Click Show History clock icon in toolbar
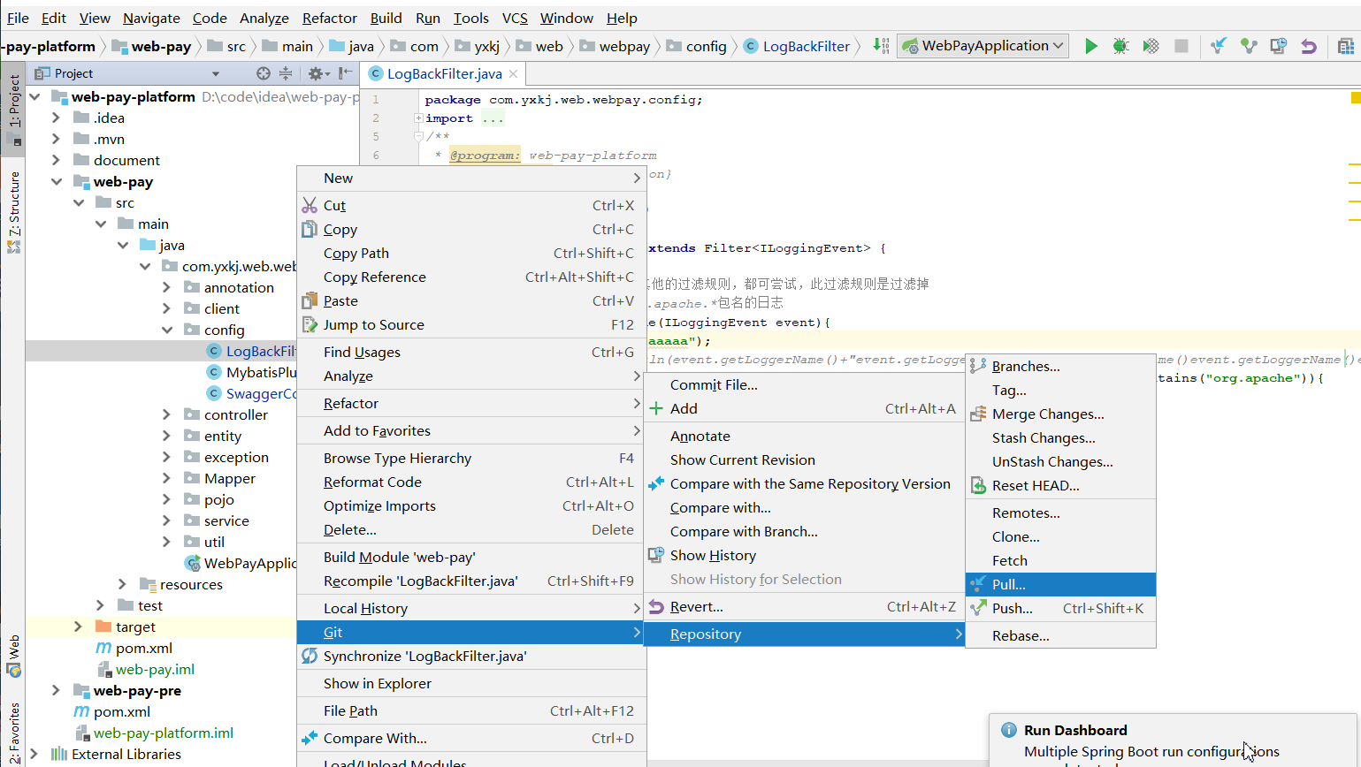Image resolution: width=1361 pixels, height=767 pixels. [1279, 46]
